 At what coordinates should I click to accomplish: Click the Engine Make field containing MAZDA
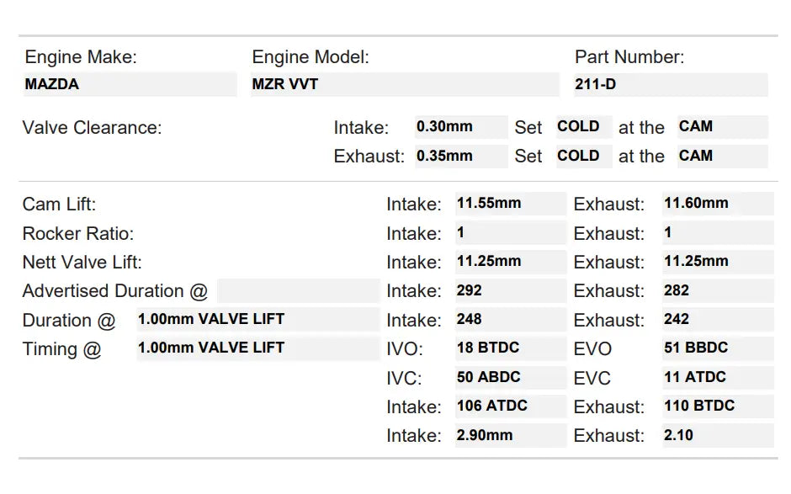click(130, 84)
